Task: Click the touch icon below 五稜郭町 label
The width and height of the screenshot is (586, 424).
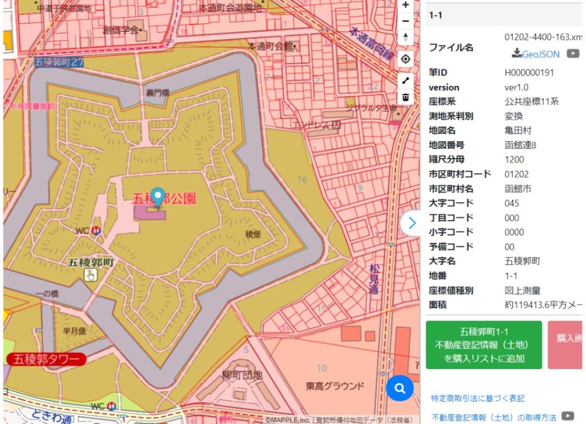Action: pyautogui.click(x=90, y=276)
